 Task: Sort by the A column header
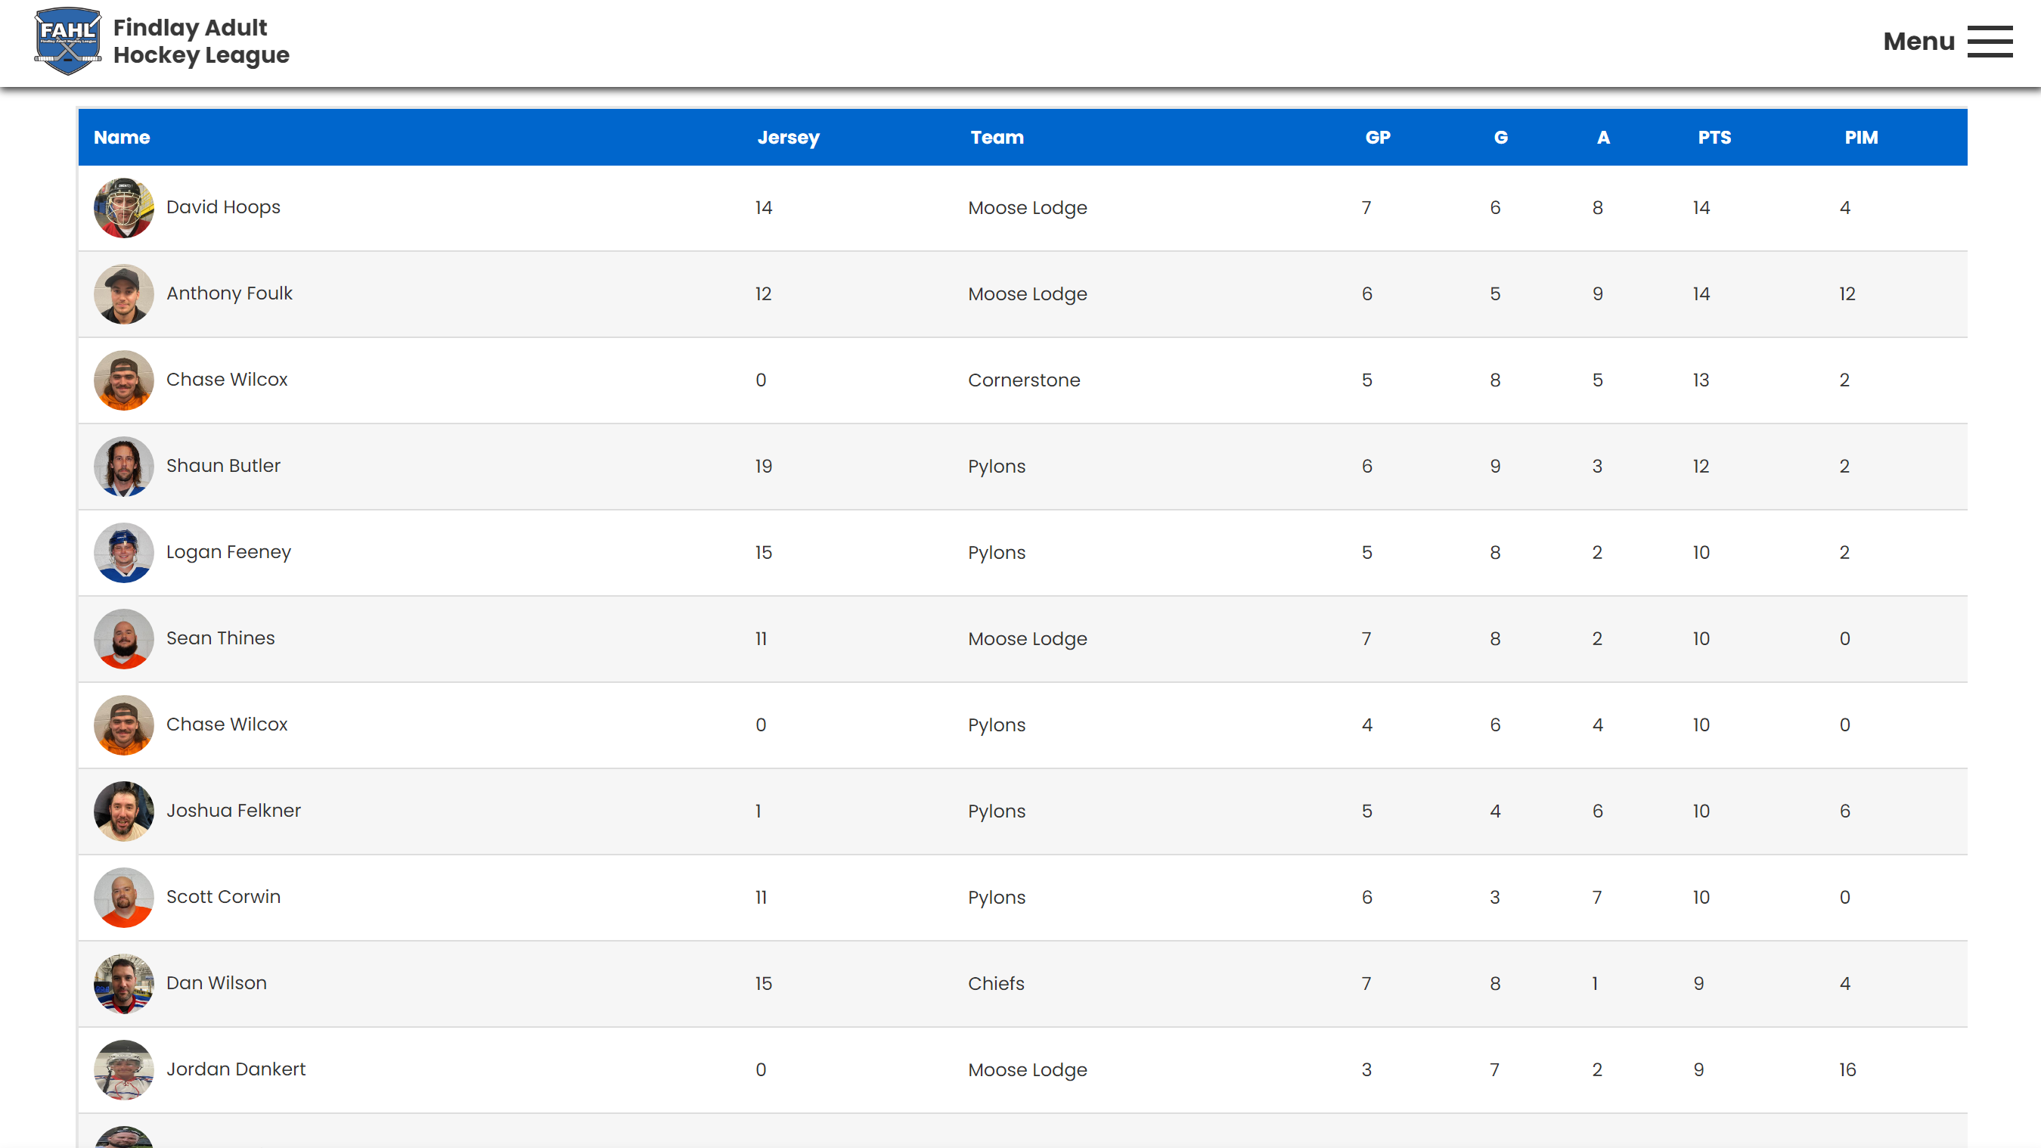pos(1603,137)
